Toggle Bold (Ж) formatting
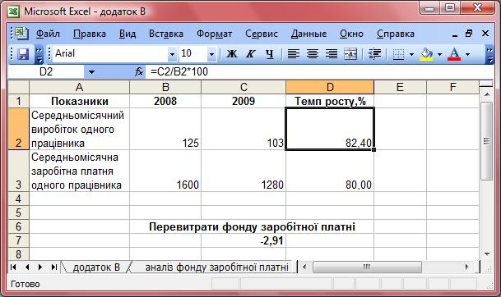This screenshot has height=297, width=501. tap(232, 54)
